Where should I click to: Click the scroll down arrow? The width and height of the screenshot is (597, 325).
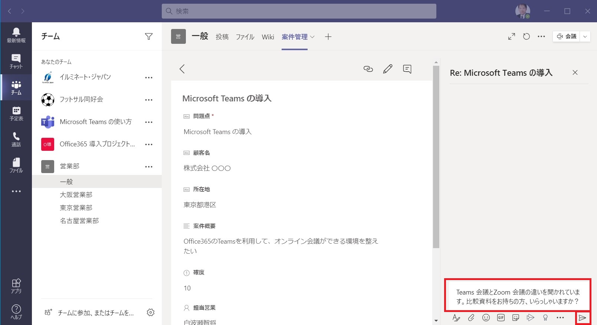[x=436, y=321]
